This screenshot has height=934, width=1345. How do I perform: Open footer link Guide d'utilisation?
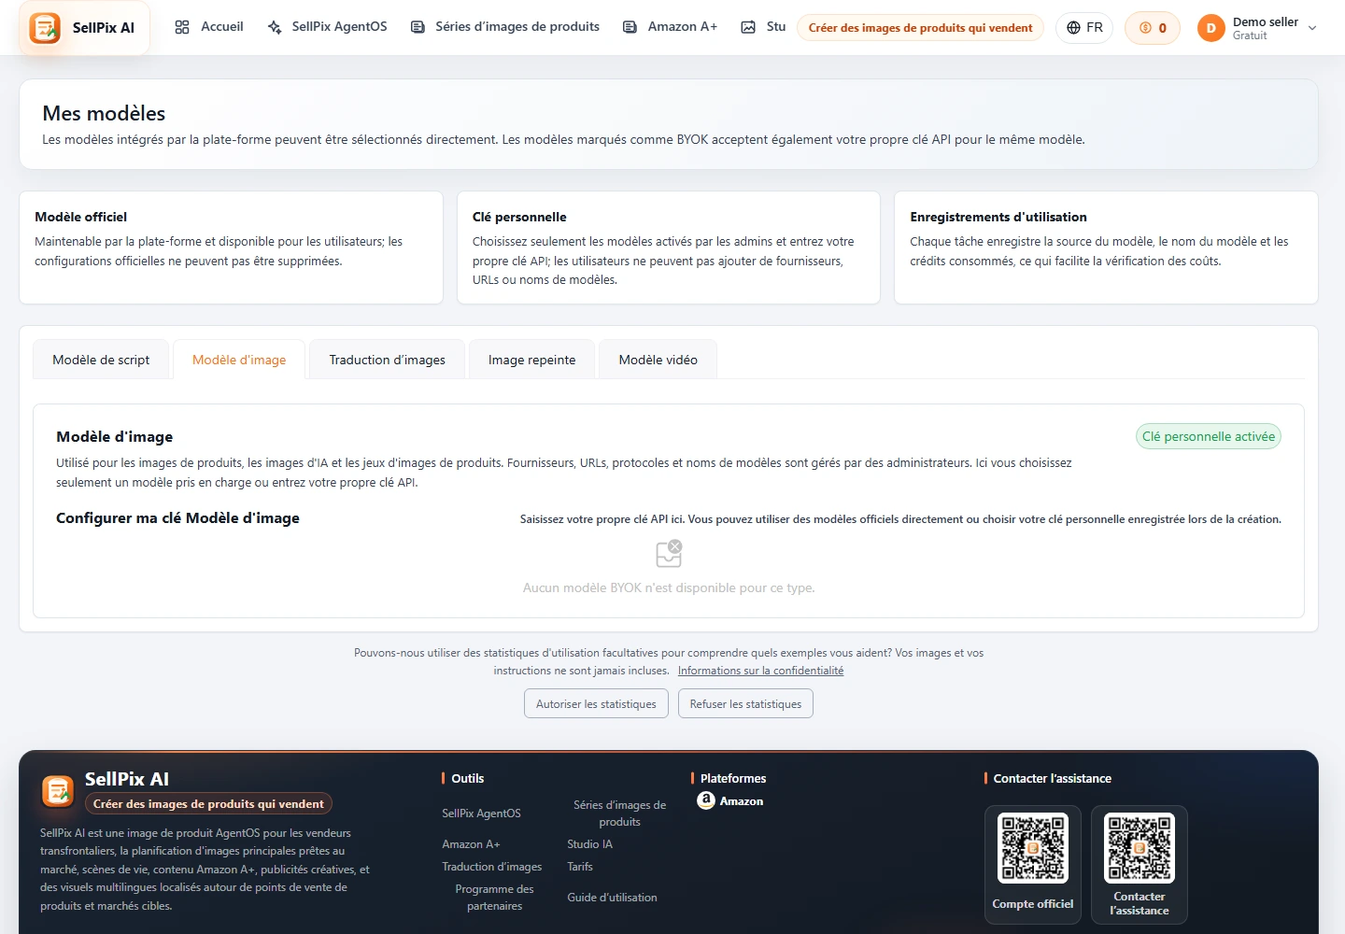(612, 898)
